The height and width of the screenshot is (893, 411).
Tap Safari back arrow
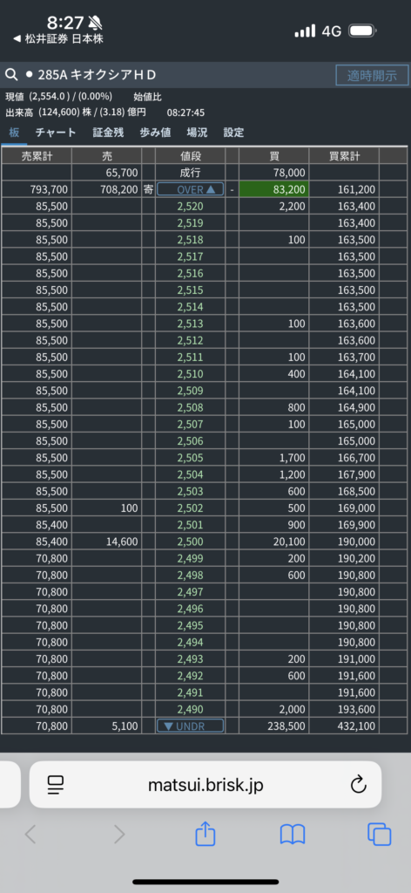tap(30, 835)
